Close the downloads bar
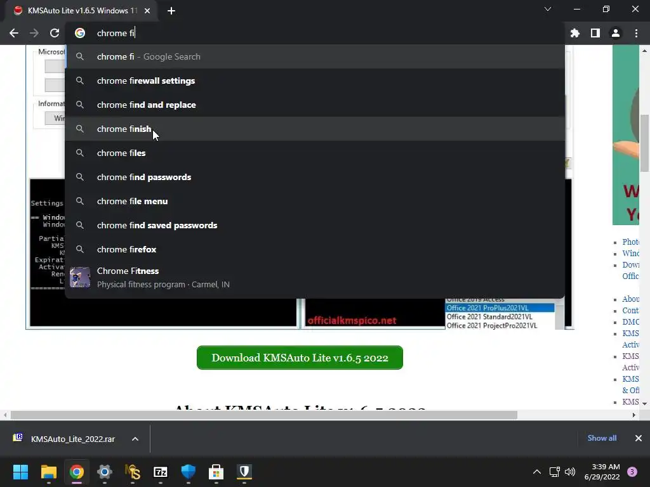The image size is (650, 487). coord(639,438)
